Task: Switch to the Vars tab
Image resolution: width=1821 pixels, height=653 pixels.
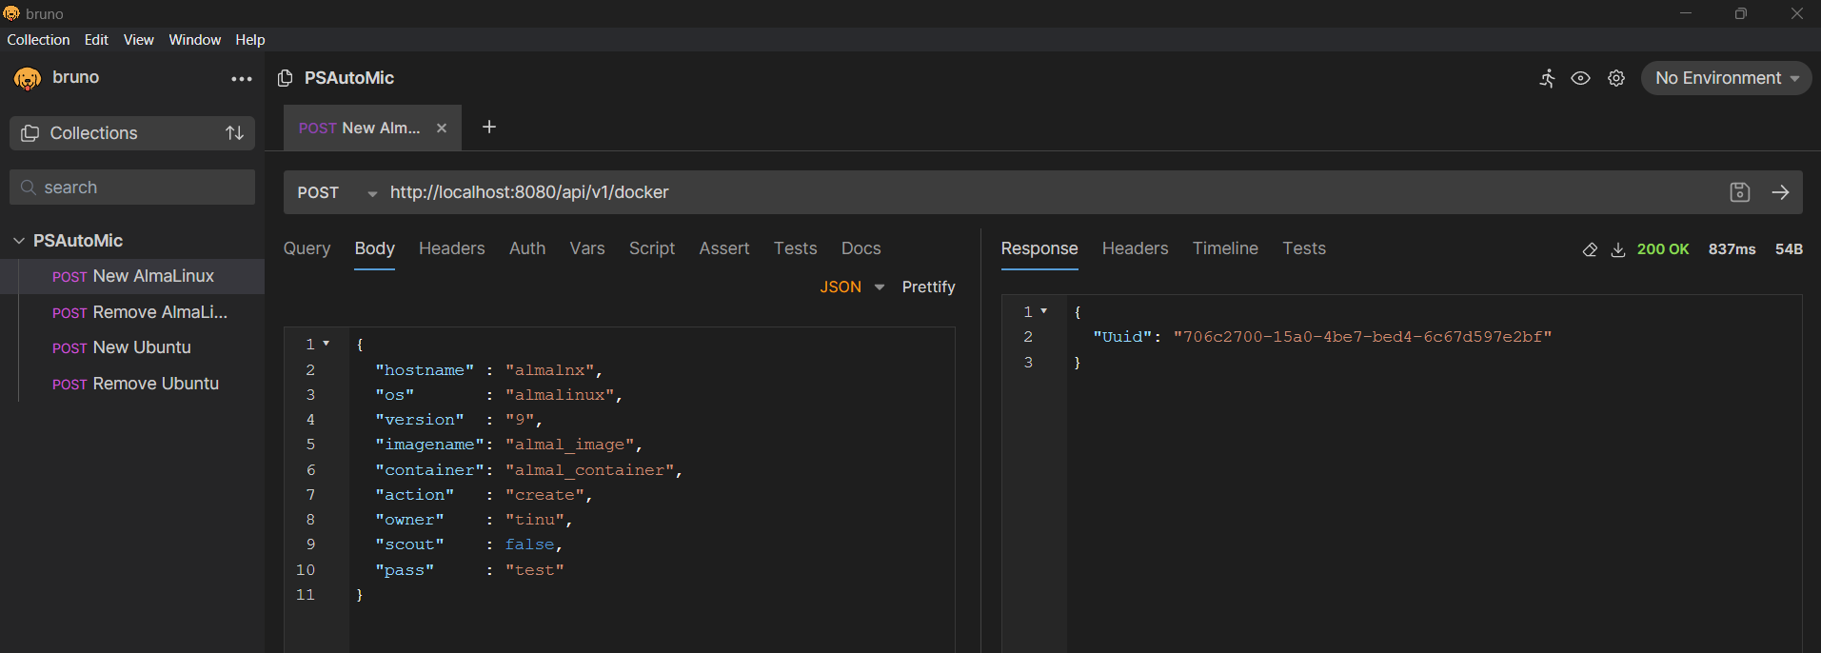Action: pyautogui.click(x=587, y=248)
